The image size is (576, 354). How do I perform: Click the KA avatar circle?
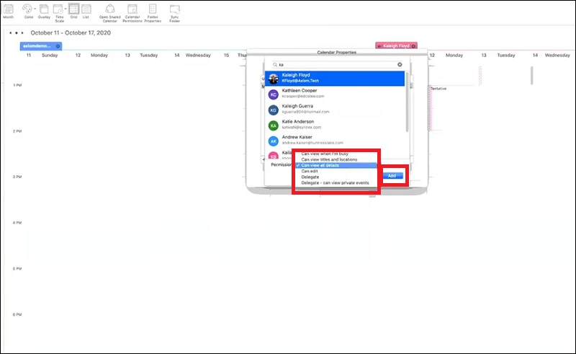pos(274,125)
